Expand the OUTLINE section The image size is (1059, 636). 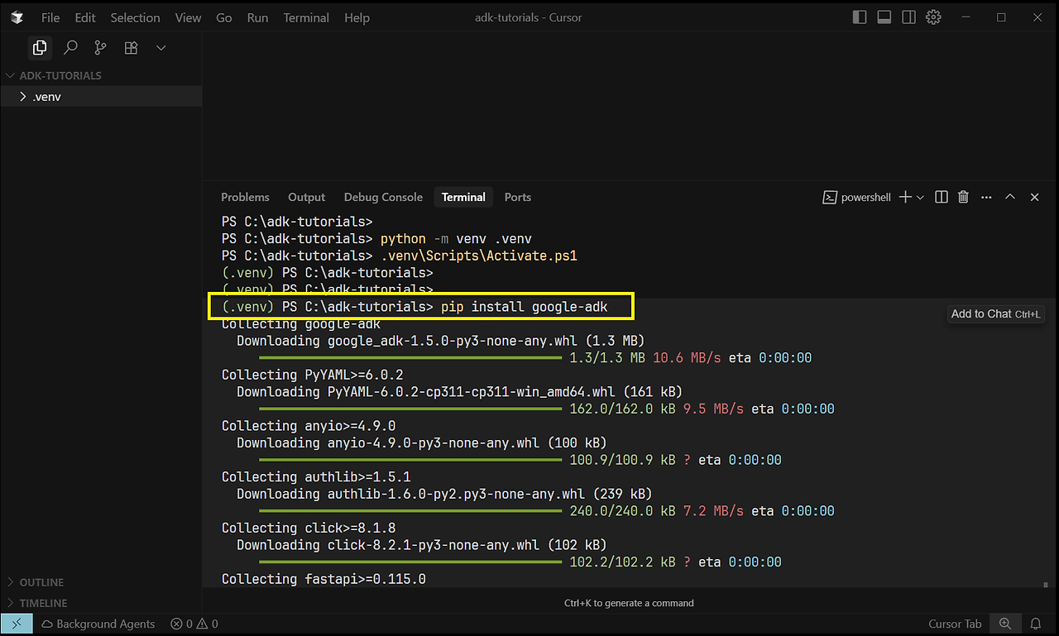click(x=101, y=582)
